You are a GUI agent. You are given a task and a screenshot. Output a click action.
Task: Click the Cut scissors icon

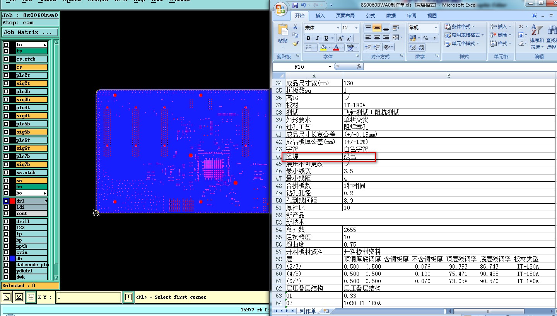tap(296, 27)
